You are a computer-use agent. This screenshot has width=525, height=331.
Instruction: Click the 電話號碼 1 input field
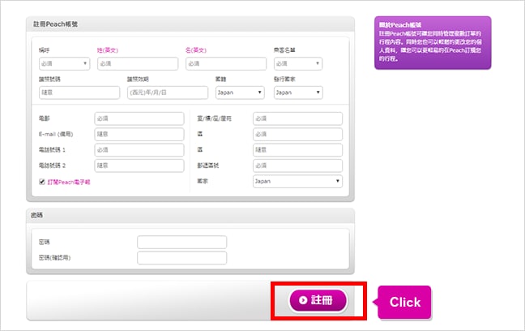click(x=139, y=150)
